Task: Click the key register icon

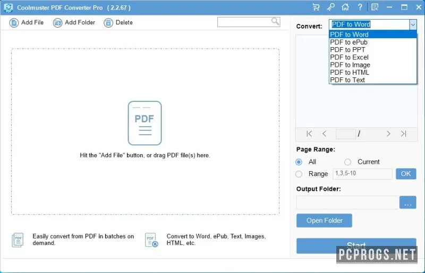Action: (330, 7)
